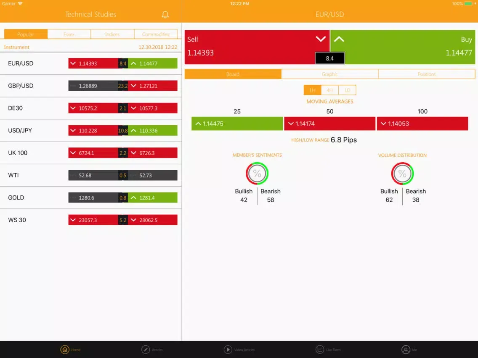Click USD/JPY sell price 110.228

point(93,130)
